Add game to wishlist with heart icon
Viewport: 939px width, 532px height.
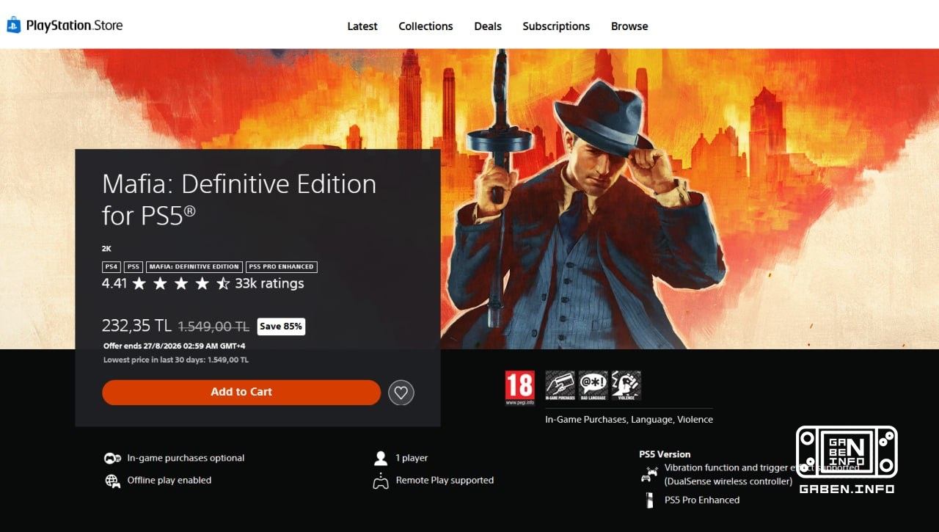click(x=401, y=393)
